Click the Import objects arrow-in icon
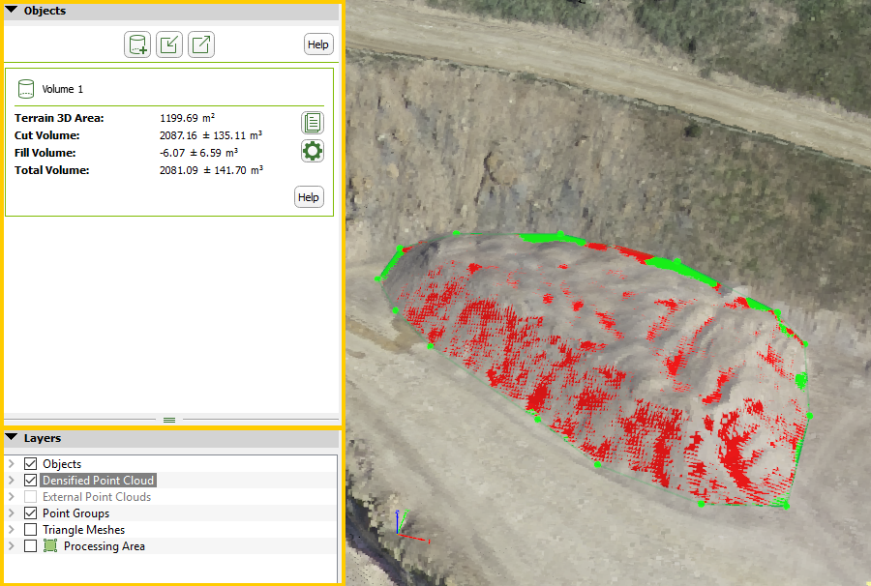The width and height of the screenshot is (871, 586). point(169,44)
